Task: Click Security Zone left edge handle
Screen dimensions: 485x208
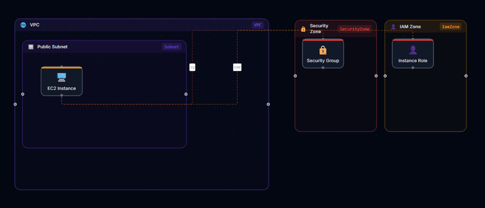Action: click(x=295, y=76)
